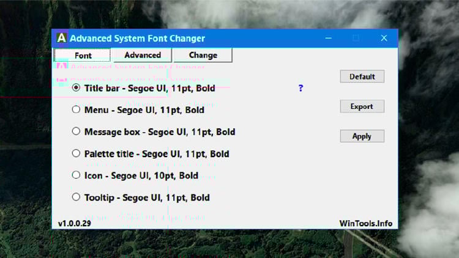This screenshot has height=258, width=459.
Task: Close the Advanced System Font Changer window
Action: point(384,38)
